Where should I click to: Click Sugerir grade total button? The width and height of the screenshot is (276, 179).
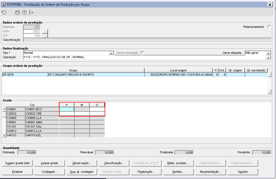point(17,163)
